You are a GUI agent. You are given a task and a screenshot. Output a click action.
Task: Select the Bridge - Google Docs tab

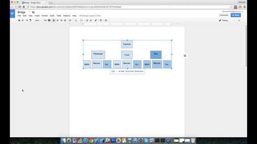pos(35,3)
